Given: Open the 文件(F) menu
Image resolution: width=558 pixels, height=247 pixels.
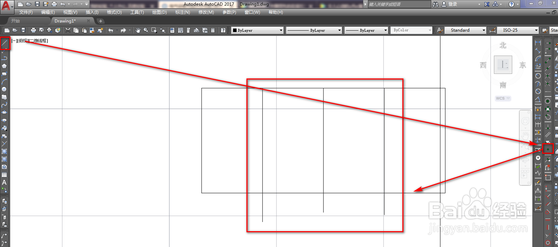Looking at the screenshot, I should pos(26,12).
